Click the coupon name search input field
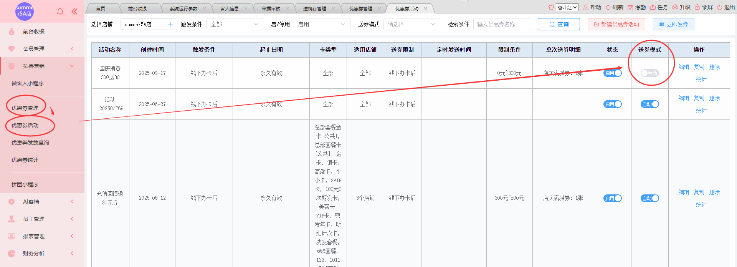Viewport: 737px width, 267px height. (501, 24)
